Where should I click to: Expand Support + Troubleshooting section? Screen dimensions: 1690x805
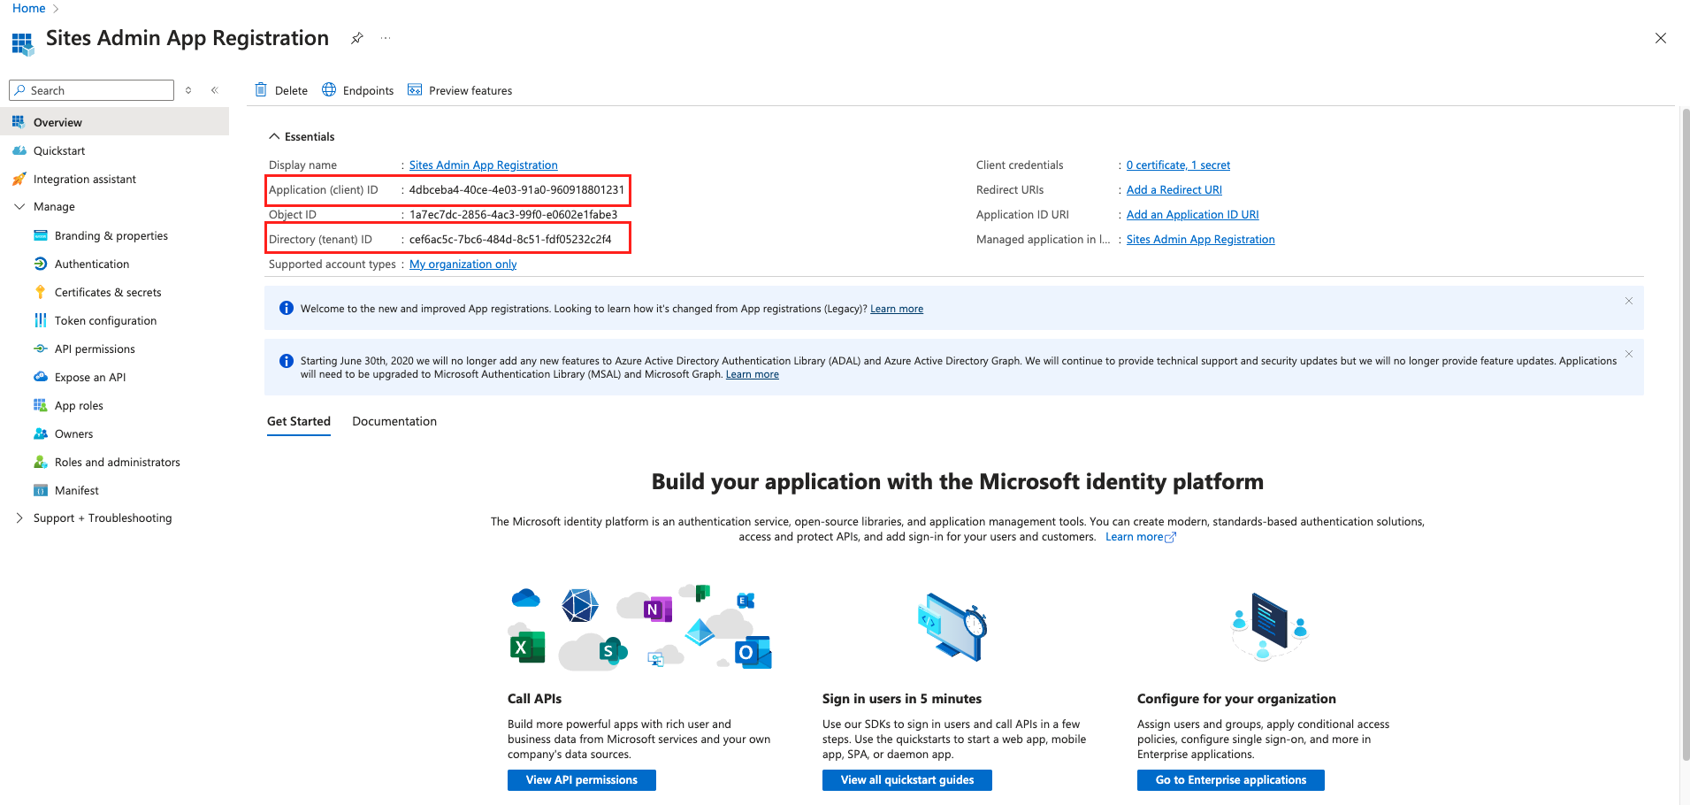pyautogui.click(x=19, y=517)
